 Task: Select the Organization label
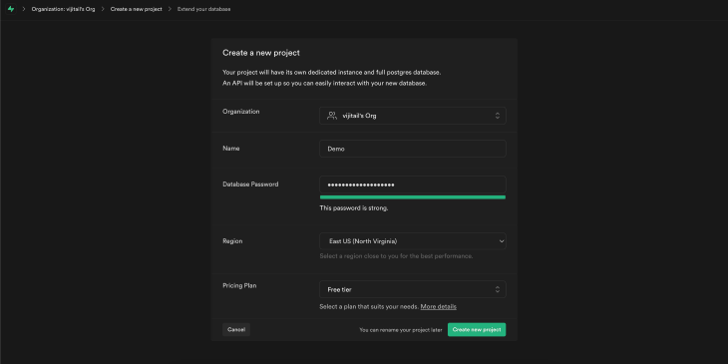tap(241, 112)
